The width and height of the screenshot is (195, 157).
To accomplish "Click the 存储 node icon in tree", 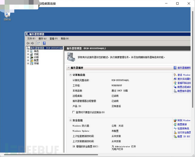I will pos(32,64).
